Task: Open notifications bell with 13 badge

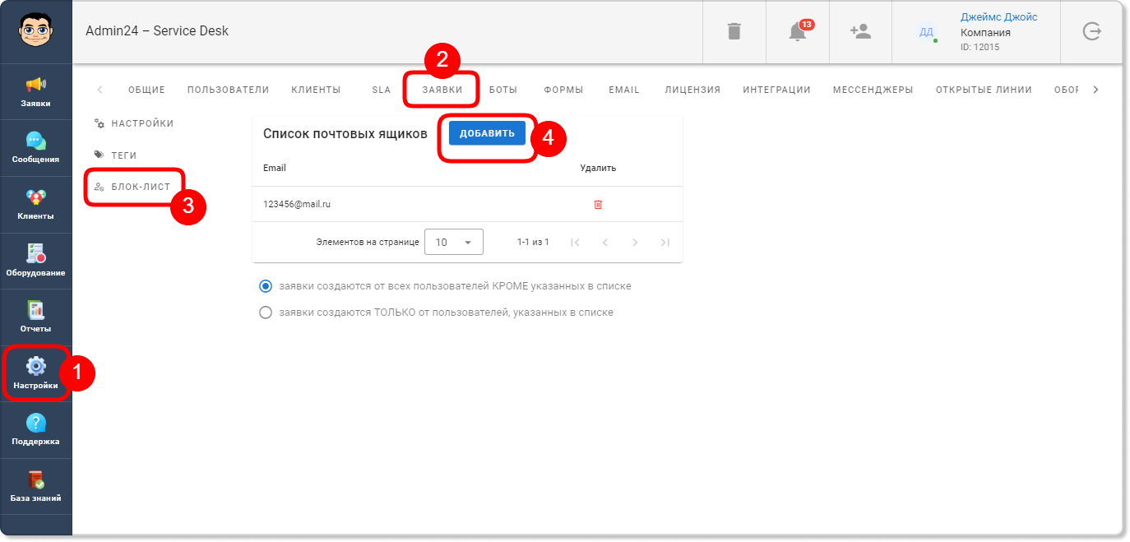Action: pyautogui.click(x=797, y=31)
